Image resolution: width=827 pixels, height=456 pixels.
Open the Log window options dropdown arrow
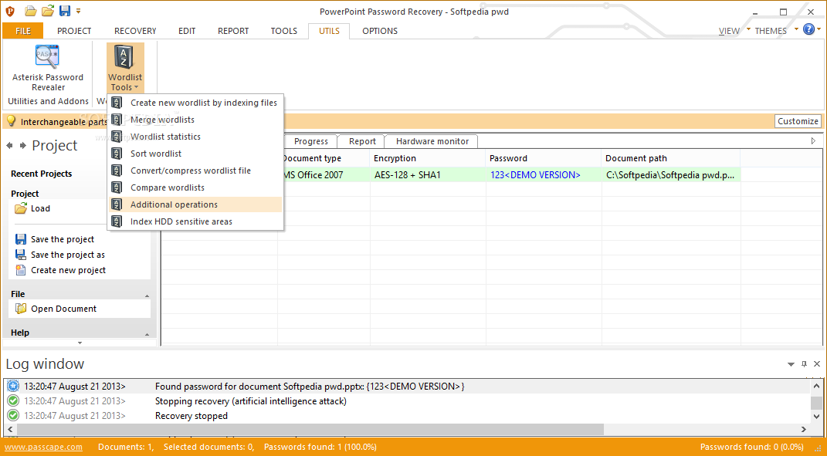click(791, 364)
